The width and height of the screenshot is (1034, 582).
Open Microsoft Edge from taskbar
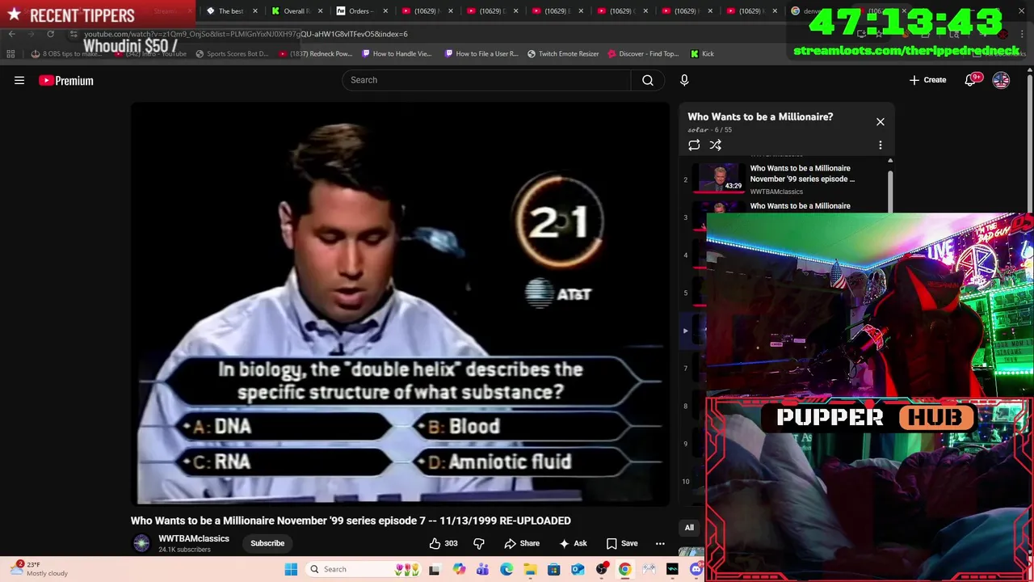pos(506,569)
